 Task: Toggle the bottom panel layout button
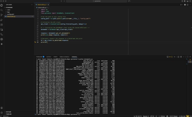tap(188, 1)
